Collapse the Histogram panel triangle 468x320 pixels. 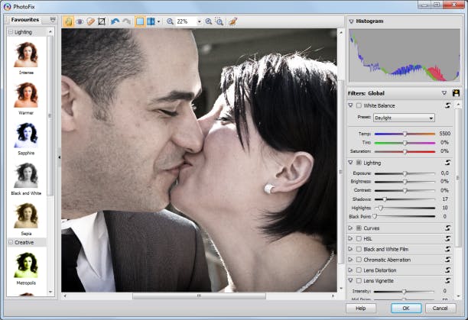coord(351,21)
